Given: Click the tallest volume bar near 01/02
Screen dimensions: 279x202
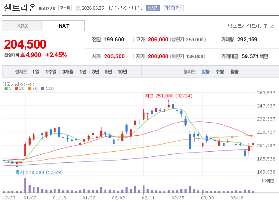Looking at the screenshot, I should pyautogui.click(x=25, y=185).
